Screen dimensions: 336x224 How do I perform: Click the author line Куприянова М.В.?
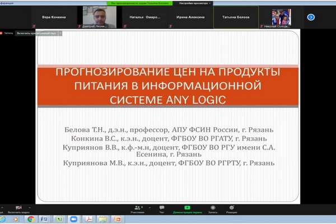(169, 163)
